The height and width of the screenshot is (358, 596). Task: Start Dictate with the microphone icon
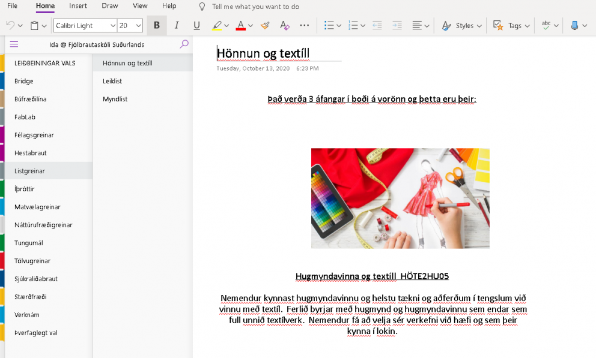point(575,26)
